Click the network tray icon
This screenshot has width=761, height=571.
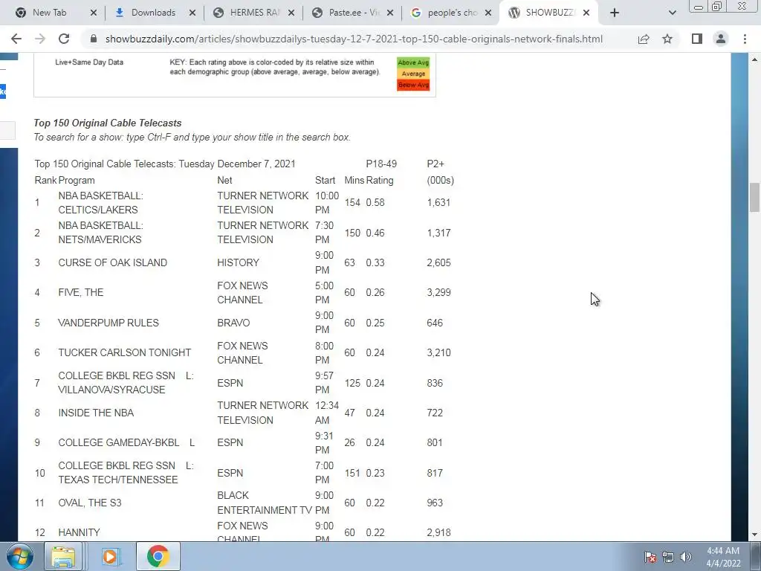[x=668, y=557]
